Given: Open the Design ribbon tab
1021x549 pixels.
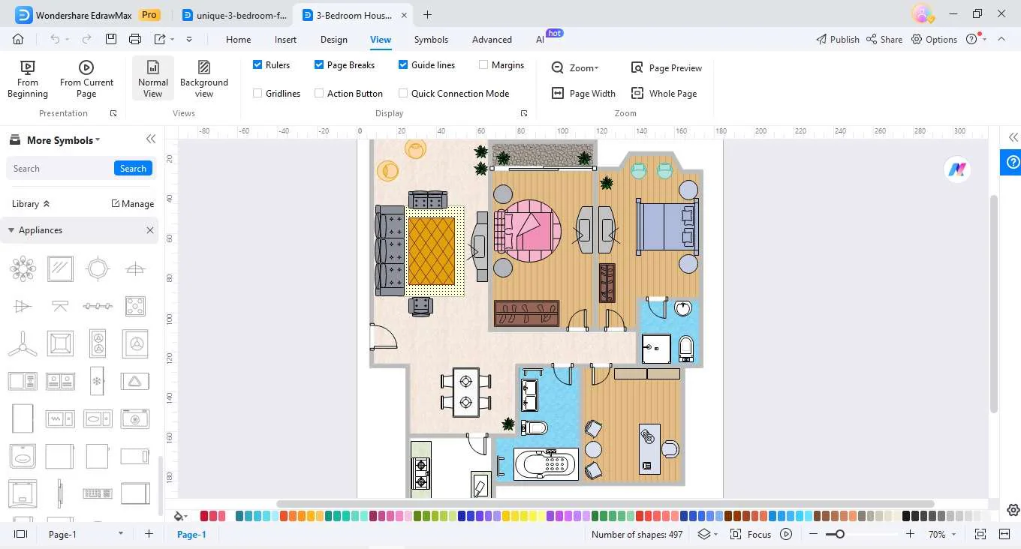Looking at the screenshot, I should tap(333, 40).
